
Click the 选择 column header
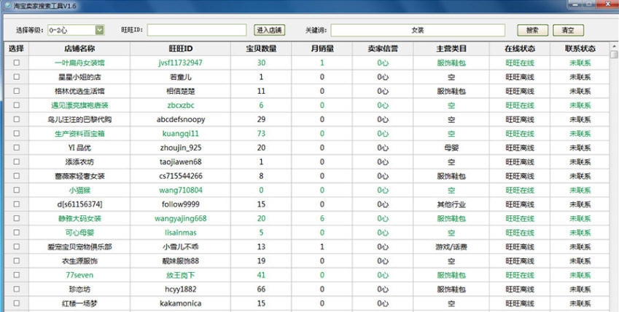[16, 49]
